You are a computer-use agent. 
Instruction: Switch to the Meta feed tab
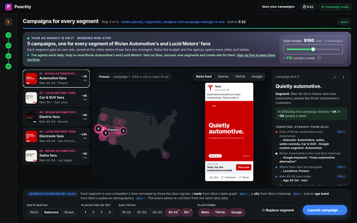click(204, 77)
